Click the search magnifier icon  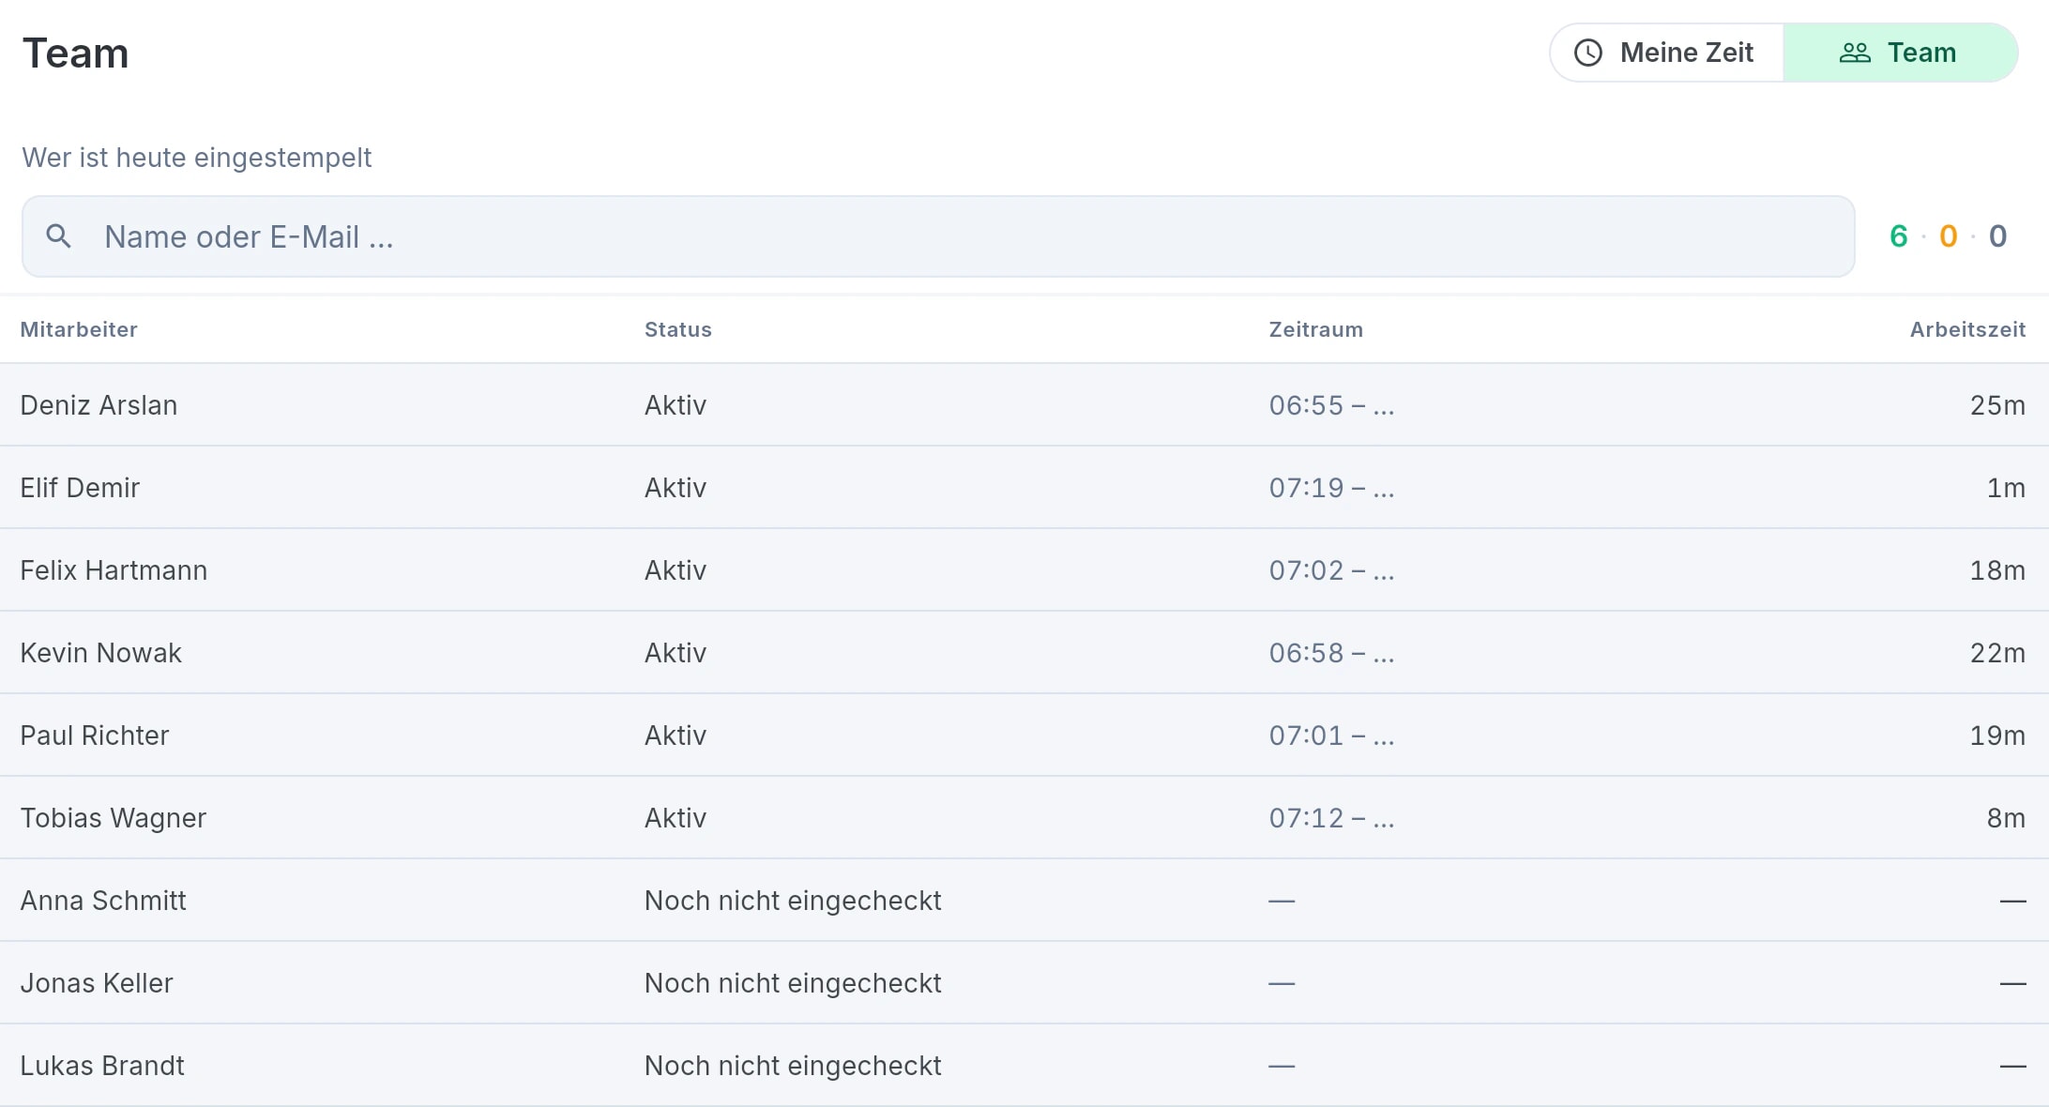(58, 236)
